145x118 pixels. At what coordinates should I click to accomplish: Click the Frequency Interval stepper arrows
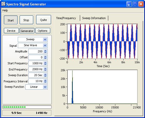[45, 81]
